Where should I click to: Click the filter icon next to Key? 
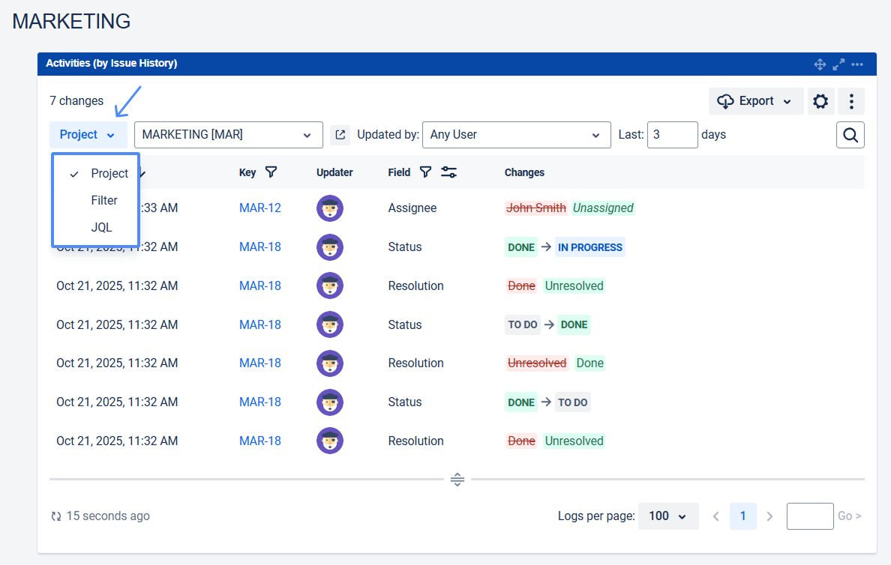[271, 172]
